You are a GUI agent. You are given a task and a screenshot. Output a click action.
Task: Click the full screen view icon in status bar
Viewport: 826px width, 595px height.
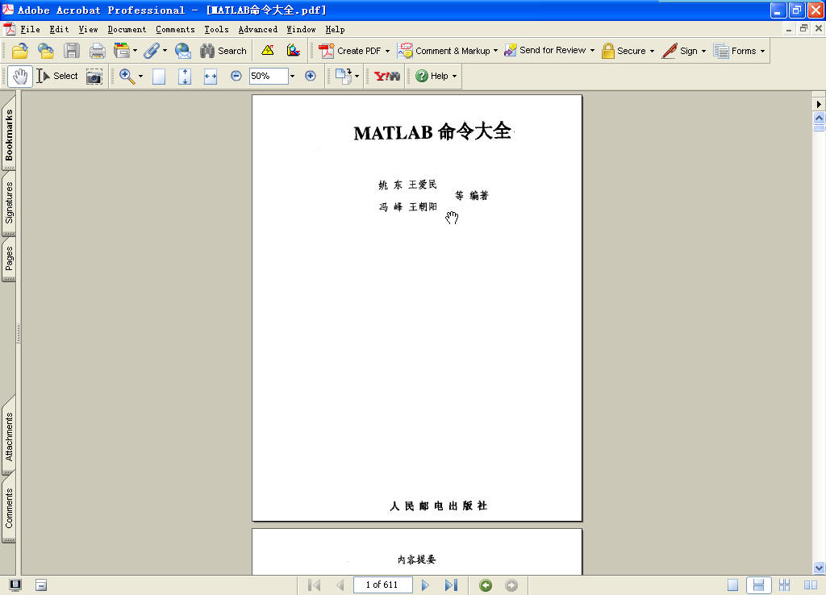pos(15,585)
